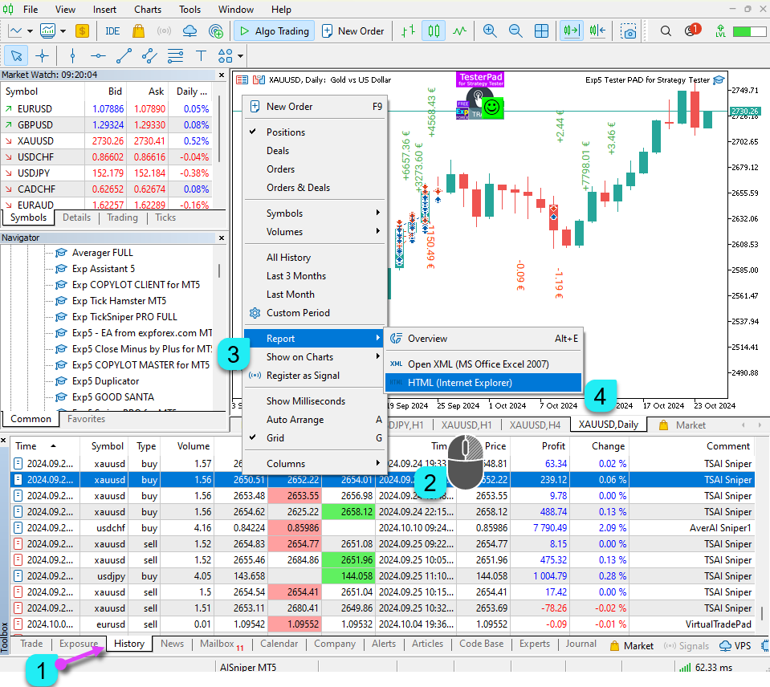Choose HTML (Internet Explorer) report option
The height and width of the screenshot is (687, 770).
point(459,383)
